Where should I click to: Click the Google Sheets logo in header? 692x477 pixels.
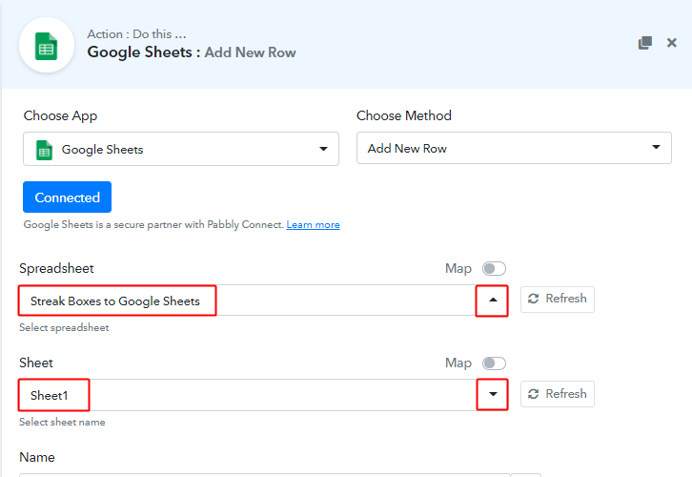47,46
